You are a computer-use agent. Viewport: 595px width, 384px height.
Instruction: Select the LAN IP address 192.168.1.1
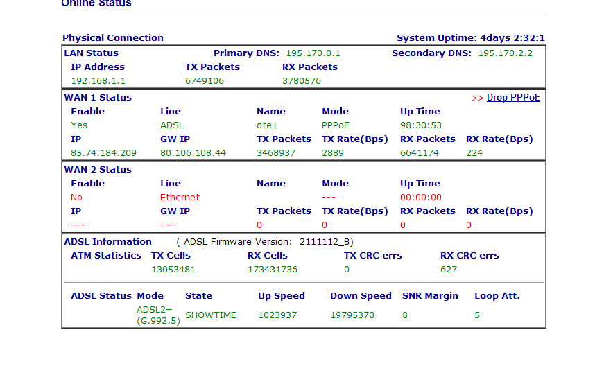coord(98,81)
